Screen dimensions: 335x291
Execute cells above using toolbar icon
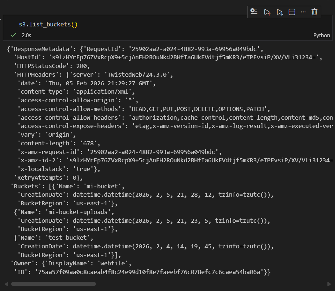point(267,12)
